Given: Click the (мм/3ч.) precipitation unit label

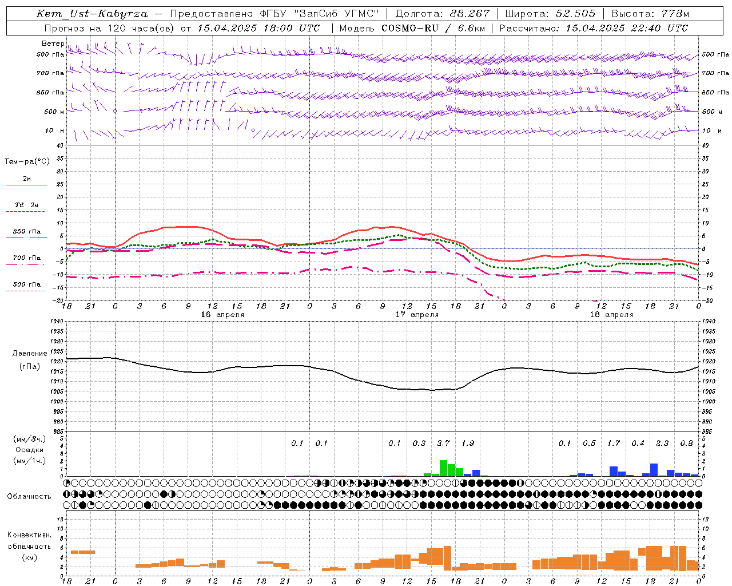Looking at the screenshot, I should pyautogui.click(x=30, y=439).
